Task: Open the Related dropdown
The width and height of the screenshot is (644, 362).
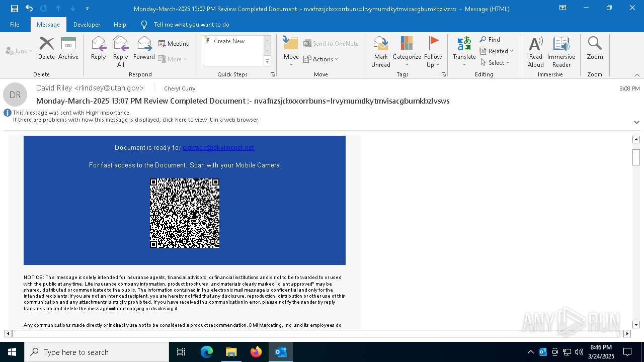Action: (x=497, y=51)
